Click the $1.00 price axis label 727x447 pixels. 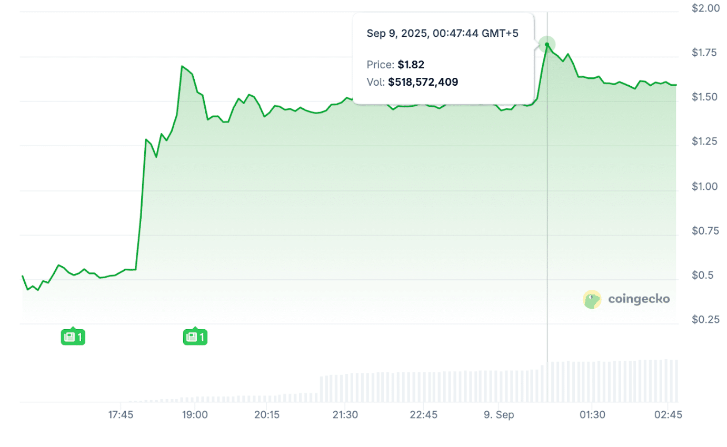pos(704,187)
